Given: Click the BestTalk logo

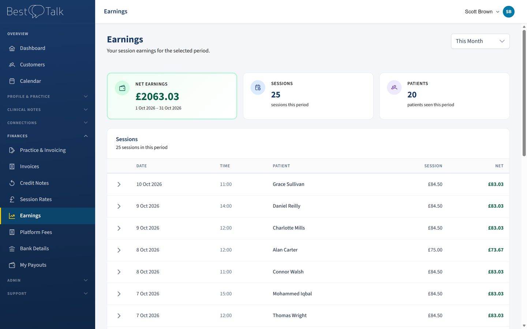Looking at the screenshot, I should click(35, 11).
